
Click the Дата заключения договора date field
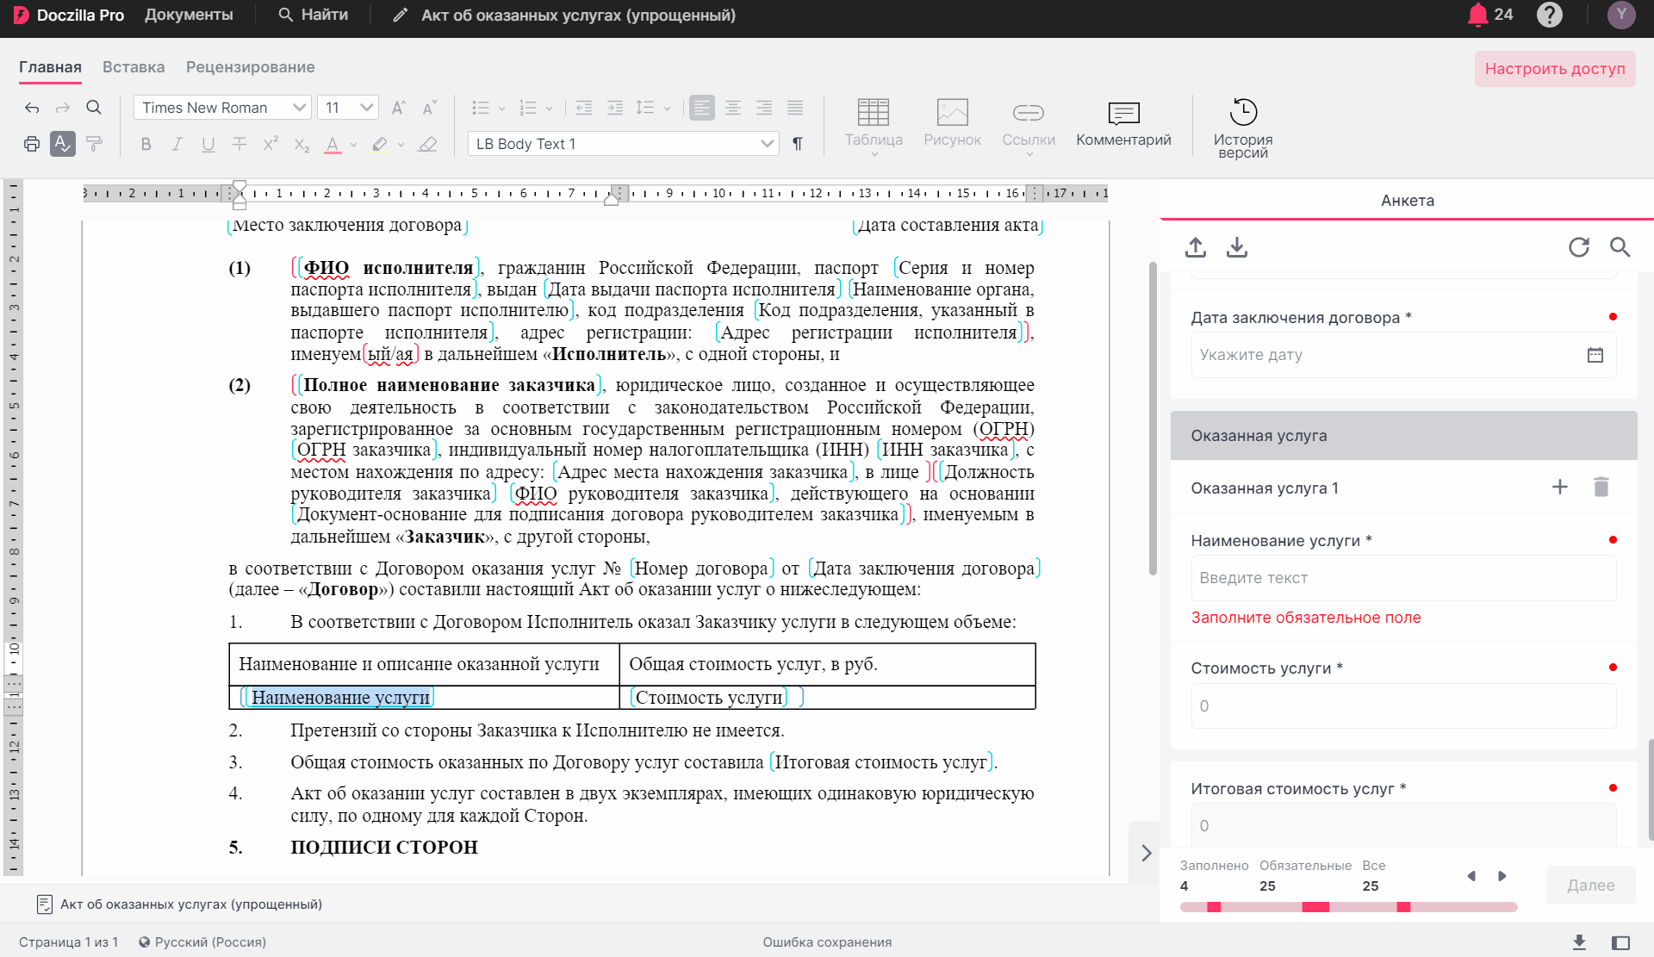pyautogui.click(x=1403, y=355)
